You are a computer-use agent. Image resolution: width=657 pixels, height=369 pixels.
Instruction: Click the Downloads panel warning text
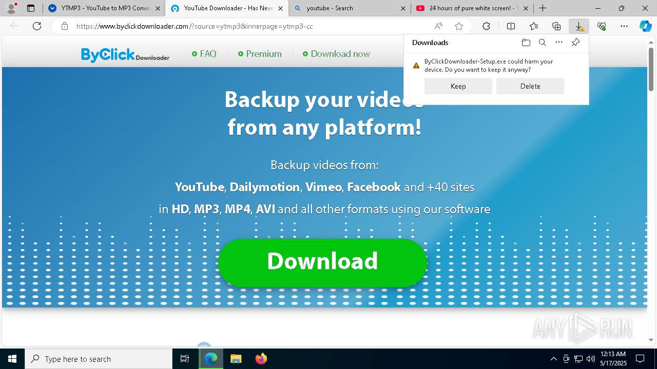pyautogui.click(x=489, y=65)
